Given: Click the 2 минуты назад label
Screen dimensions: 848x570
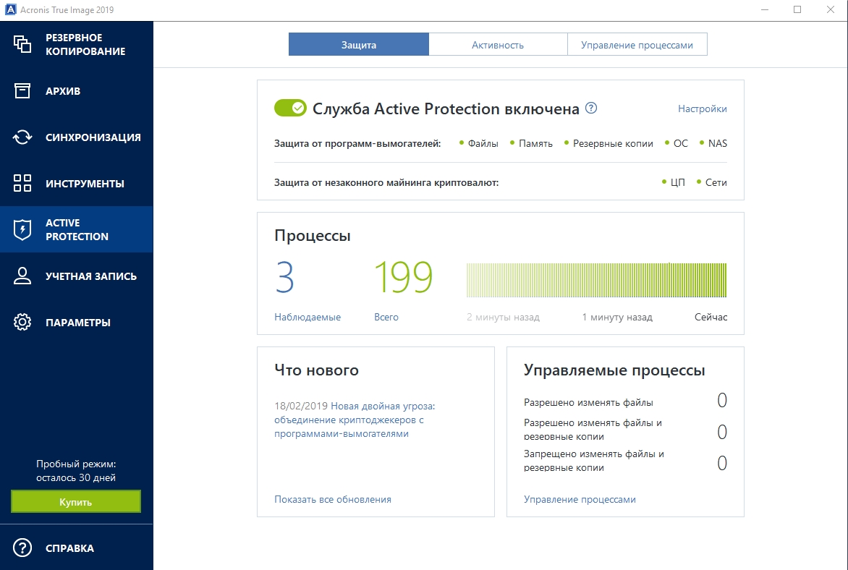Looking at the screenshot, I should tap(503, 317).
